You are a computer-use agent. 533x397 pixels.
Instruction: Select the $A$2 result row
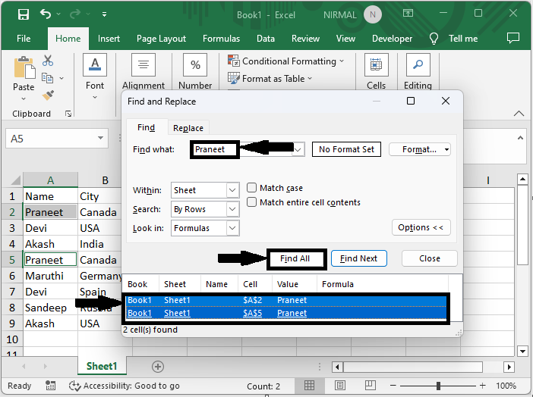click(285, 300)
